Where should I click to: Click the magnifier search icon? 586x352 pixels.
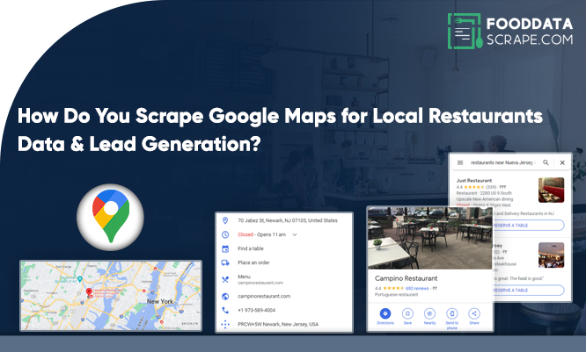pyautogui.click(x=546, y=162)
